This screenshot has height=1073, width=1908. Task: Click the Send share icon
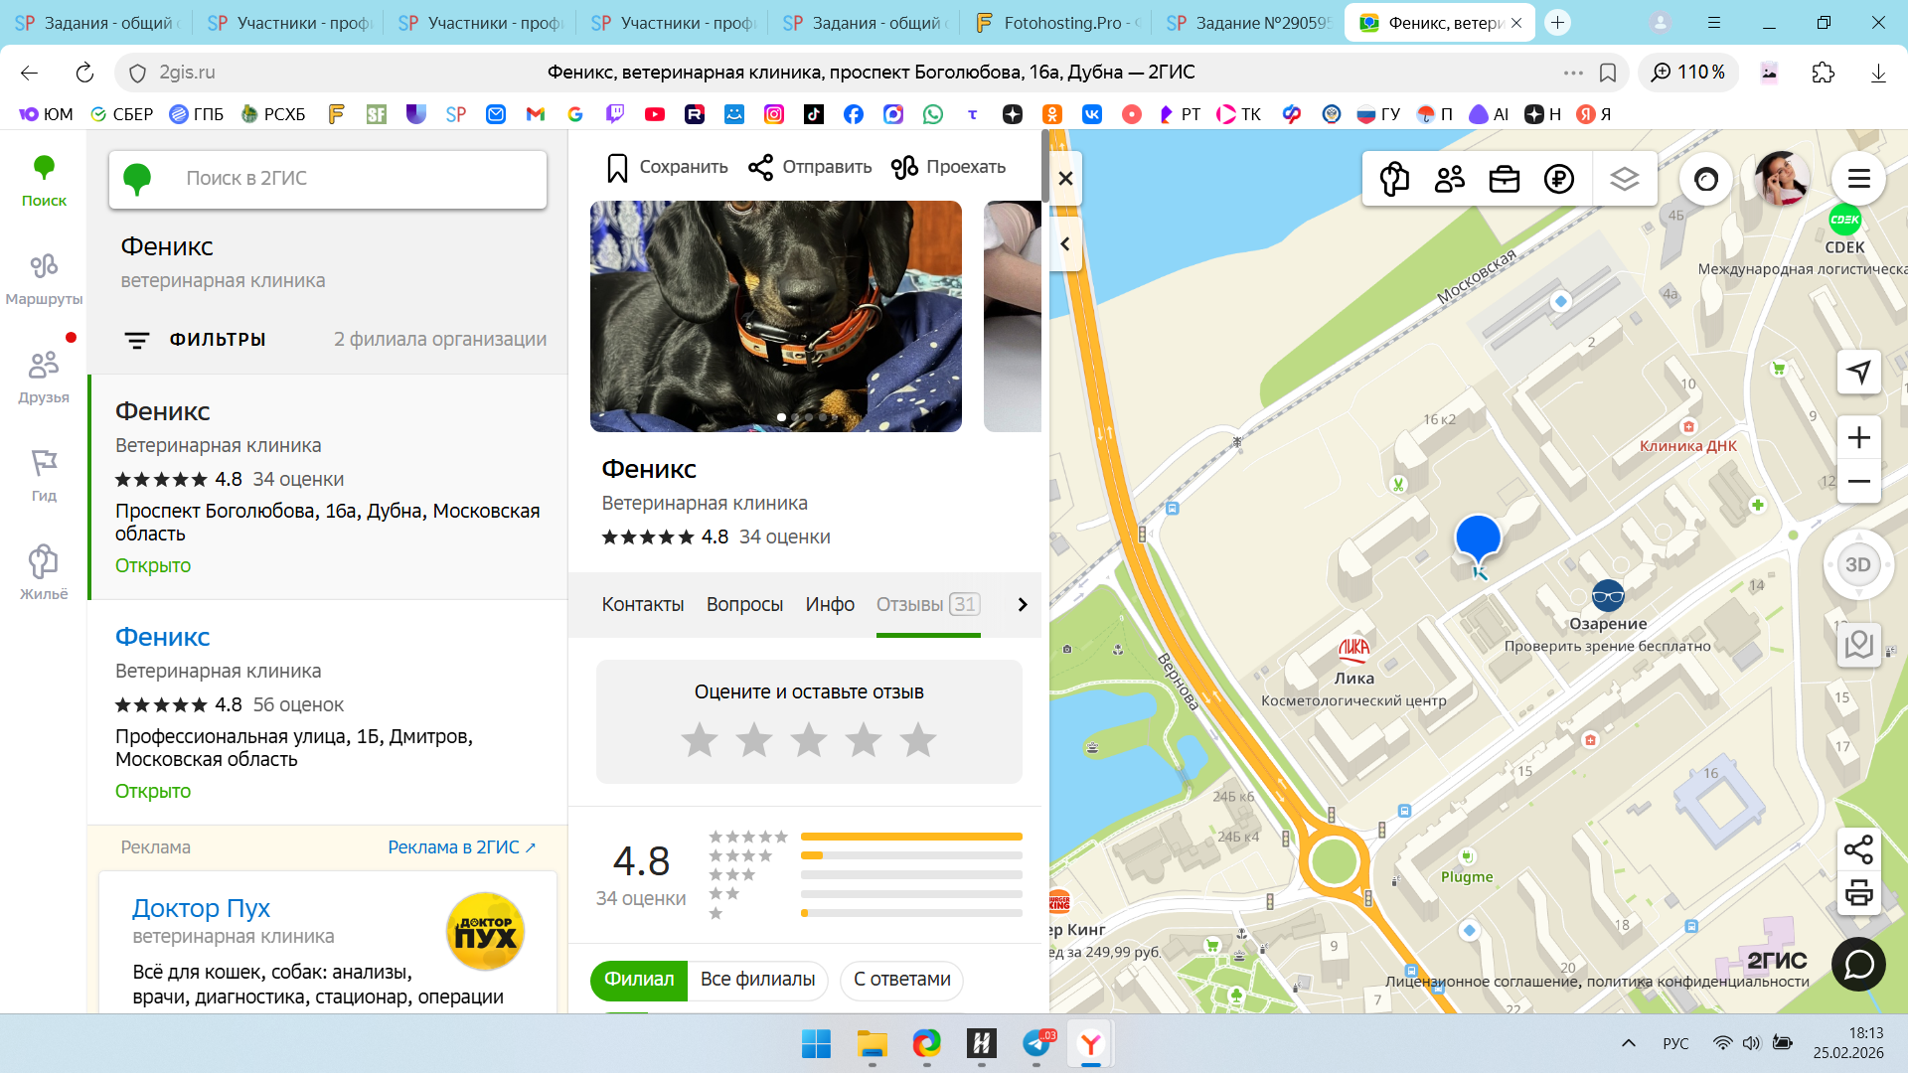(761, 168)
